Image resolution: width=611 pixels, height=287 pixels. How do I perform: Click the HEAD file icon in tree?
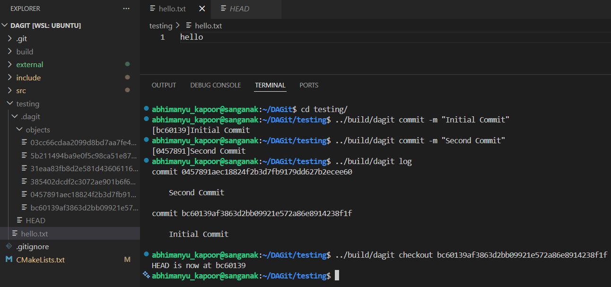pos(20,220)
